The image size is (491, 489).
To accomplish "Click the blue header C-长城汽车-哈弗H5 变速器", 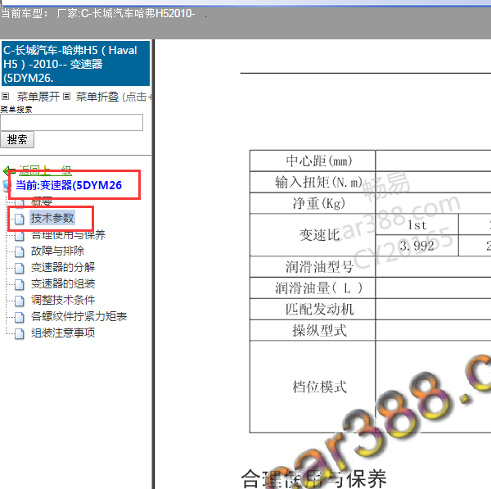I will coord(75,64).
